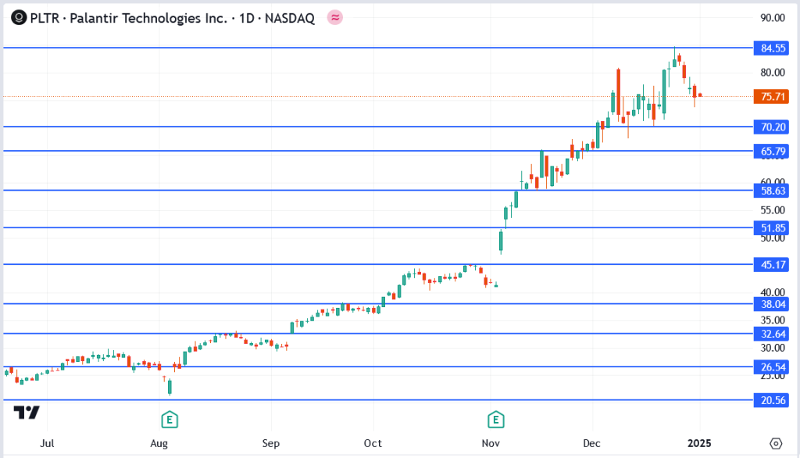Click the 45.17 price level label
Image resolution: width=800 pixels, height=458 pixels.
tap(772, 265)
